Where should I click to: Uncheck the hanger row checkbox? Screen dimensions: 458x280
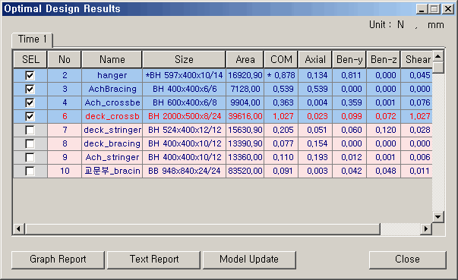[30, 76]
